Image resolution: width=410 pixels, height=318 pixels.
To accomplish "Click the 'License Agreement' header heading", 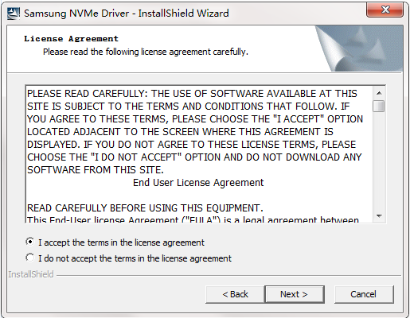I will click(x=71, y=39).
